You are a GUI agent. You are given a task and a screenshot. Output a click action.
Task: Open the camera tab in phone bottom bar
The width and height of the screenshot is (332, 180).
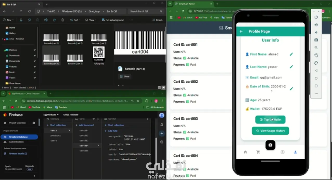[x=283, y=152]
